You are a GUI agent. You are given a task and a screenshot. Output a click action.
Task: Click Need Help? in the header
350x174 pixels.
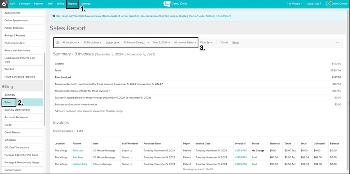(314, 4)
